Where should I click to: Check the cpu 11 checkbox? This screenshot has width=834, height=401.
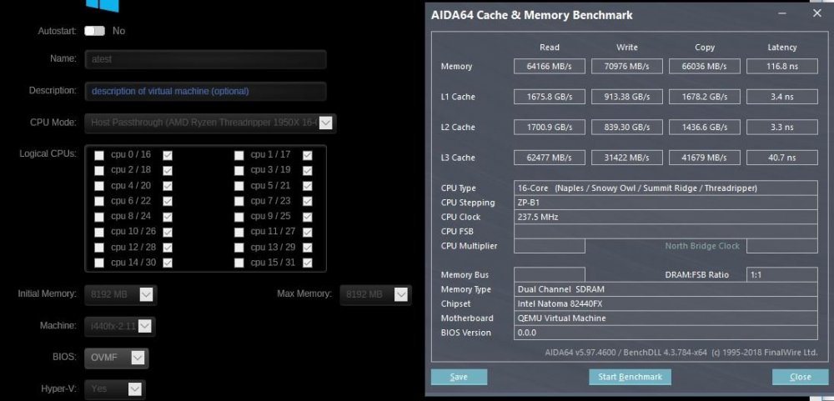coord(239,232)
